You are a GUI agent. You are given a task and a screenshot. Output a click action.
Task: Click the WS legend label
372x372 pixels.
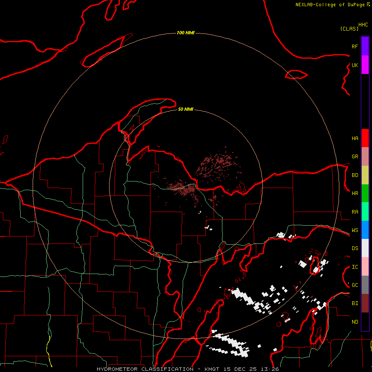pyautogui.click(x=355, y=230)
